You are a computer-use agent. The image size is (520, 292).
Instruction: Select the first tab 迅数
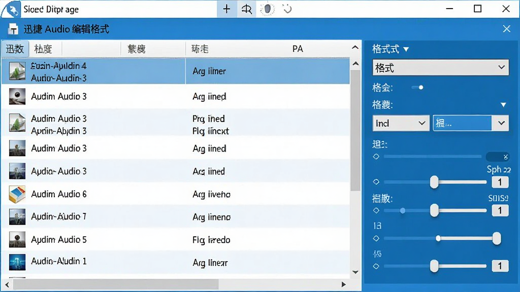15,49
